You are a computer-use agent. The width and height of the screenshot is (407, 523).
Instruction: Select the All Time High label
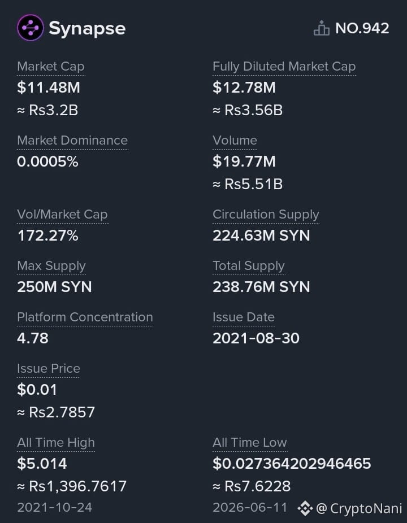(x=56, y=443)
